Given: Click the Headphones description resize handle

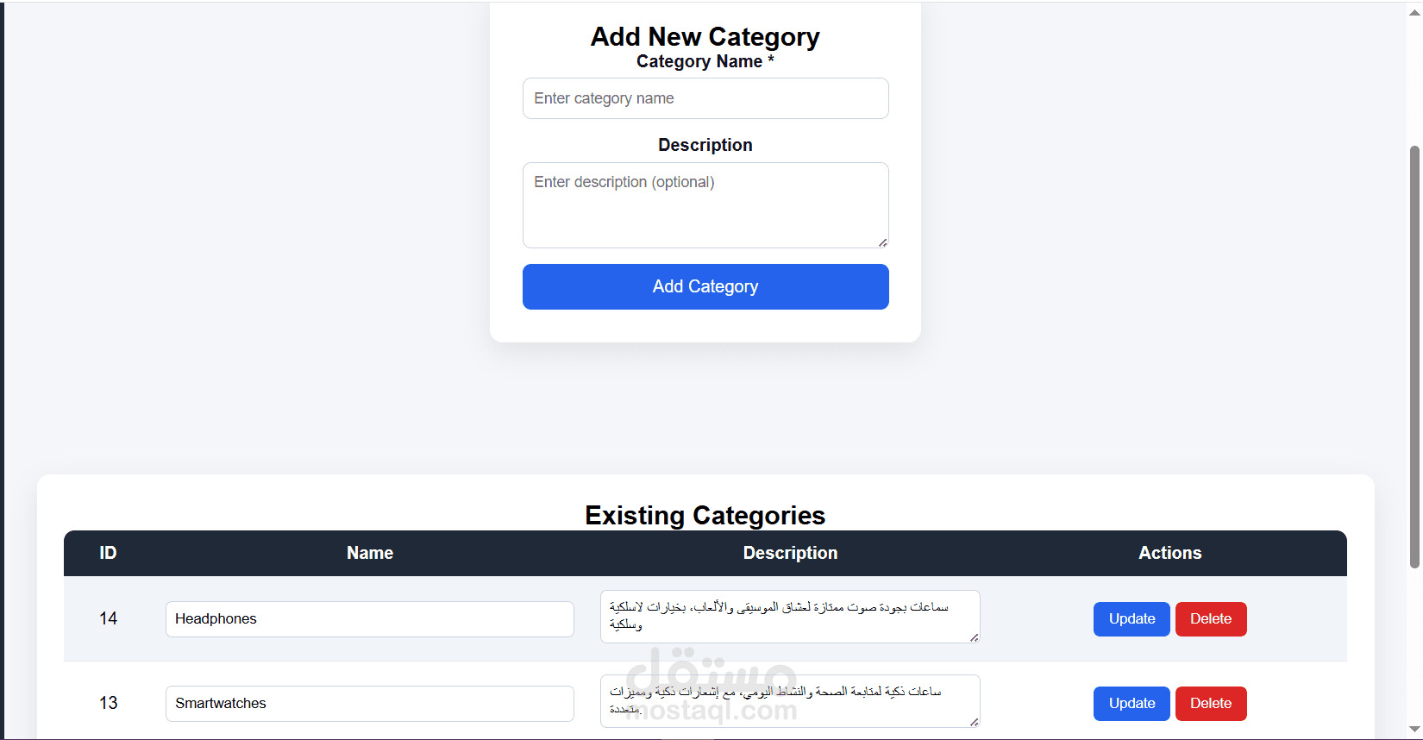Looking at the screenshot, I should point(974,637).
